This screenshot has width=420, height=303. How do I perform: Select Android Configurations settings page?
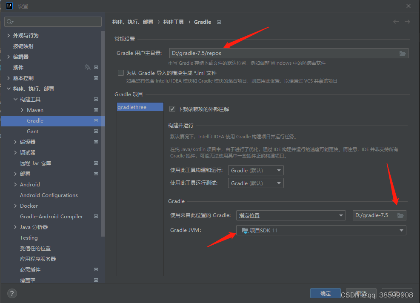(49, 195)
